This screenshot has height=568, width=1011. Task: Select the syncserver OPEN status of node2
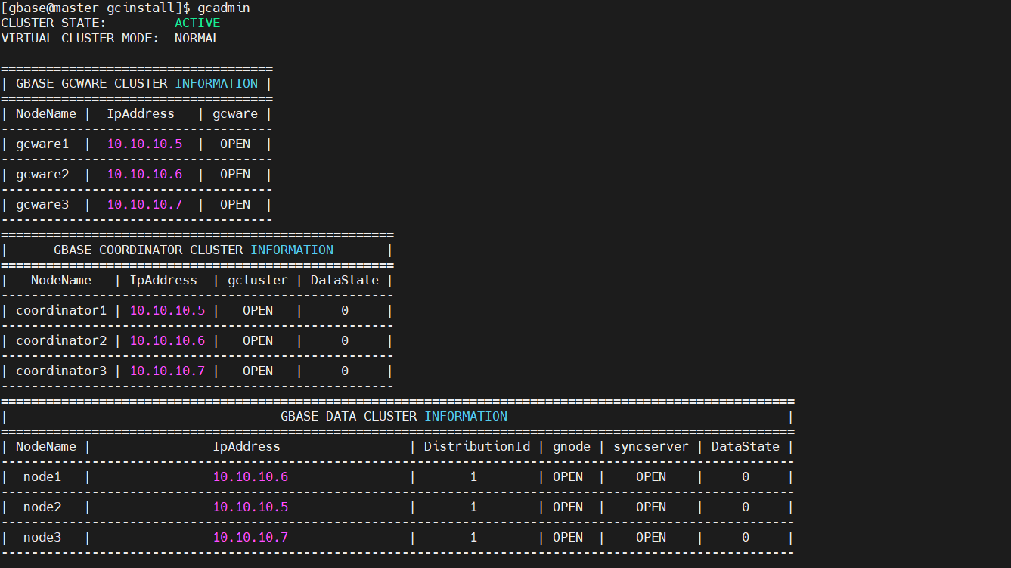click(650, 507)
